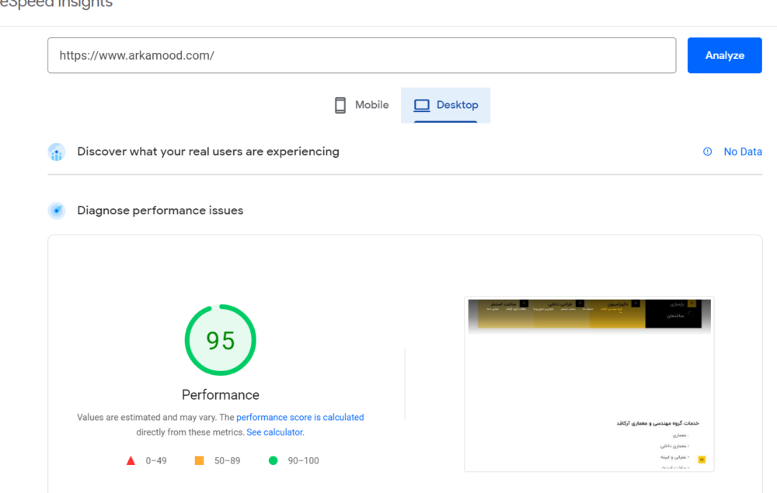Screen dimensions: 777x493
Task: Click the green circle 90–100 legend icon
Action: click(x=273, y=460)
